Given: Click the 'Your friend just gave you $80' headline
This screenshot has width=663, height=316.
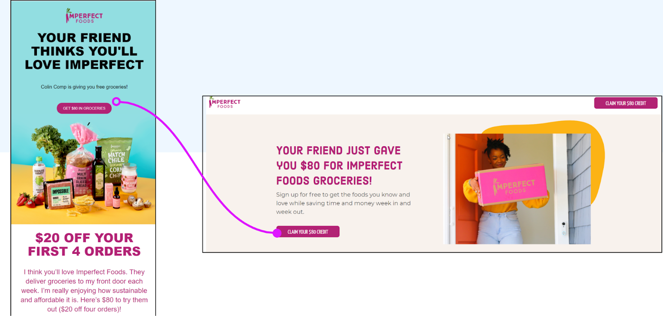Looking at the screenshot, I should click(339, 165).
